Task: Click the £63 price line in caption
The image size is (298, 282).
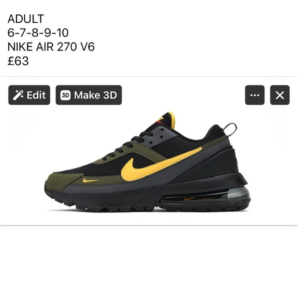Action: pos(18,61)
